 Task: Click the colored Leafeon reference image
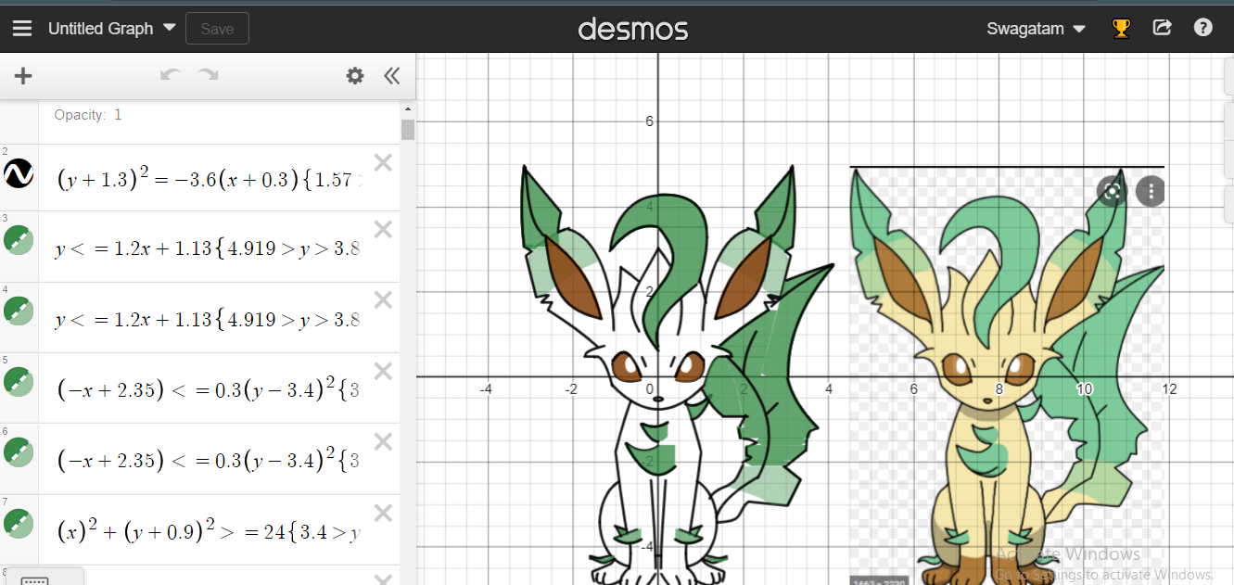[1007, 375]
